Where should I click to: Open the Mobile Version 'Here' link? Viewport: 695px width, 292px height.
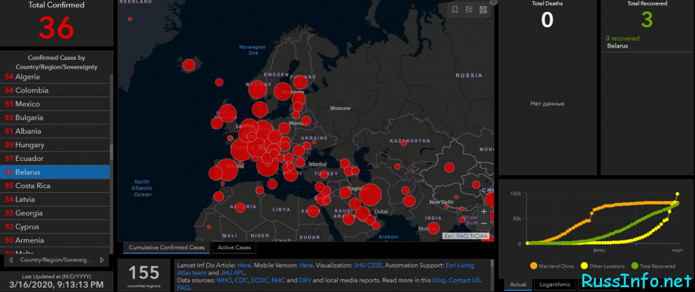coord(306,266)
